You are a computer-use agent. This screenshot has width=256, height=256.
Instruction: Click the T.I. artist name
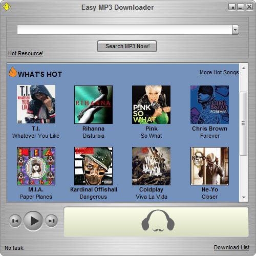coord(36,129)
